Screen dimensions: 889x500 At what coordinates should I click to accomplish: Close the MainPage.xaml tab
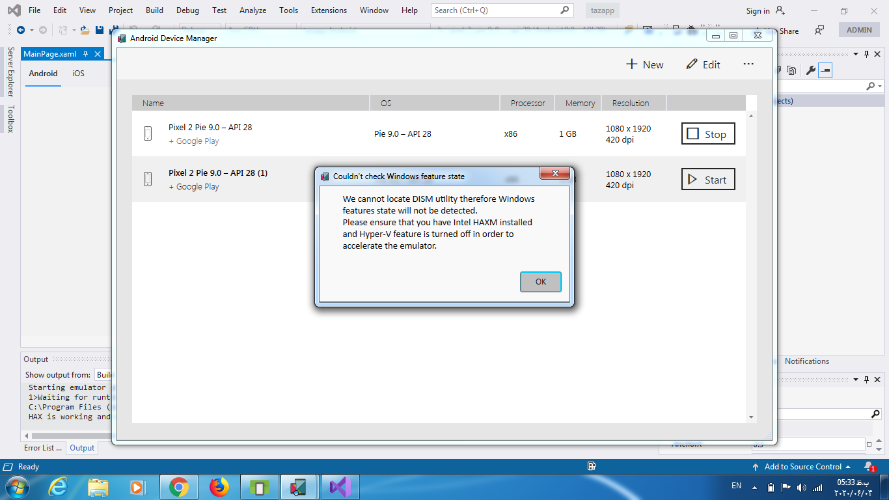point(97,54)
